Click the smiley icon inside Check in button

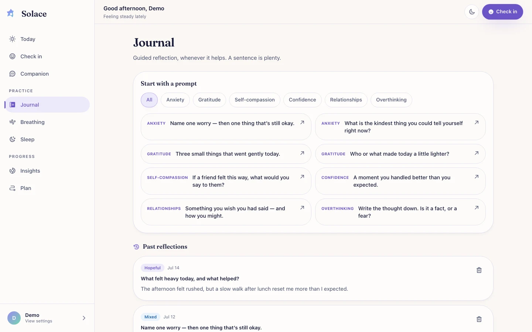point(491,12)
